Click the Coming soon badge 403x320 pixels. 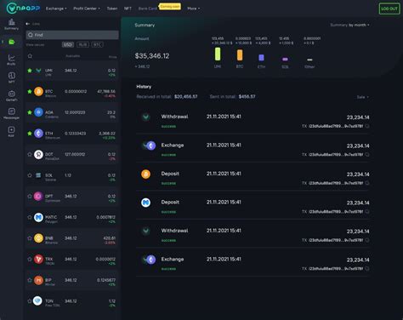pyautogui.click(x=170, y=6)
